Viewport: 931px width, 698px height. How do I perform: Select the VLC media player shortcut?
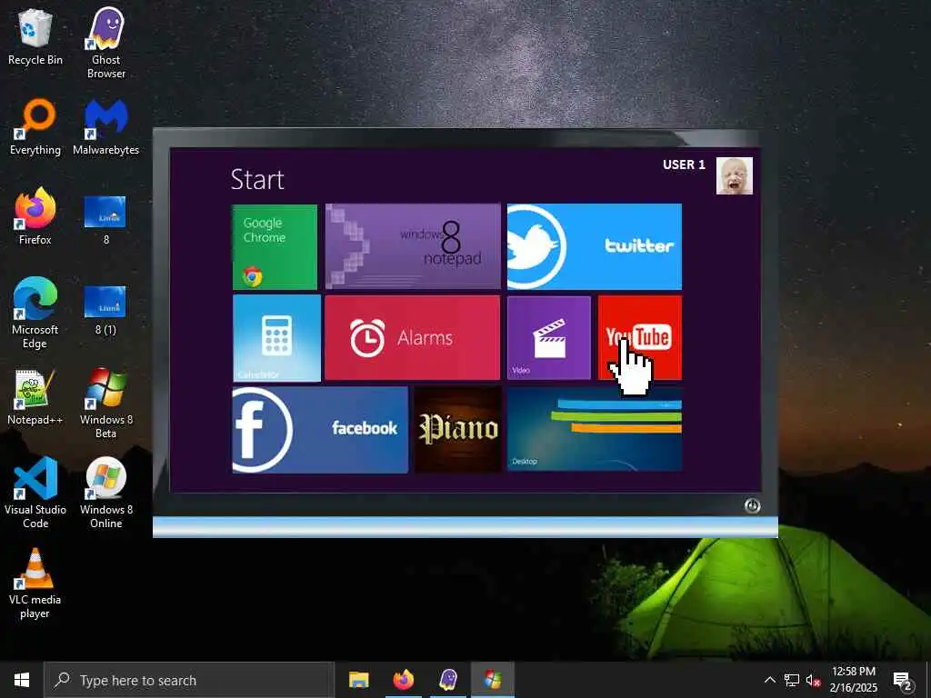point(35,584)
